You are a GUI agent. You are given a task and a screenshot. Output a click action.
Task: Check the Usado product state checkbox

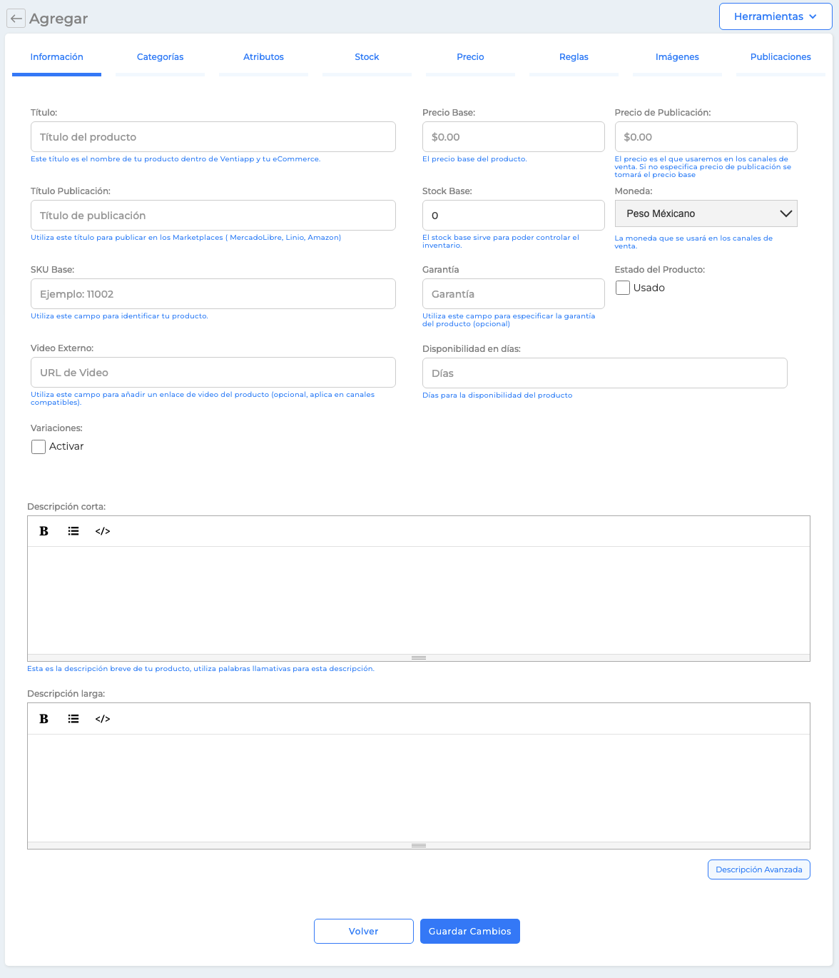pos(623,288)
